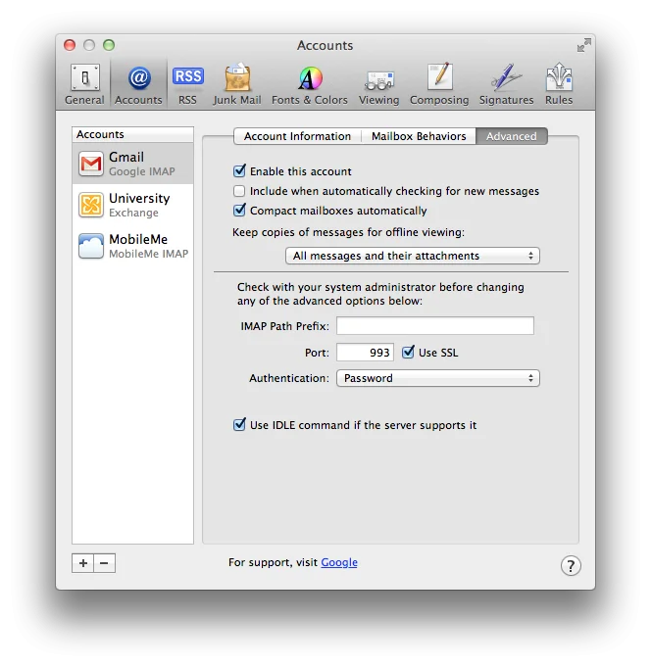Open Junk Mail preferences
651x667 pixels.
click(237, 84)
